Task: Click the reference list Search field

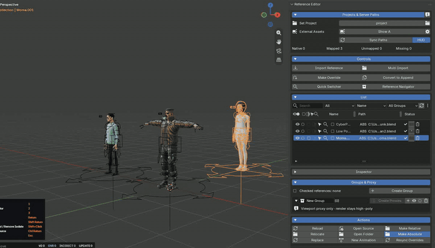Action: coord(311,105)
